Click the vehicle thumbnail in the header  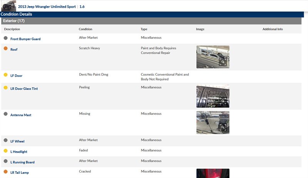(x=8, y=6)
